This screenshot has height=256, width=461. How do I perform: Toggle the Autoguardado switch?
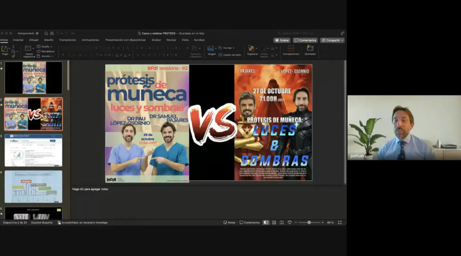(37, 33)
